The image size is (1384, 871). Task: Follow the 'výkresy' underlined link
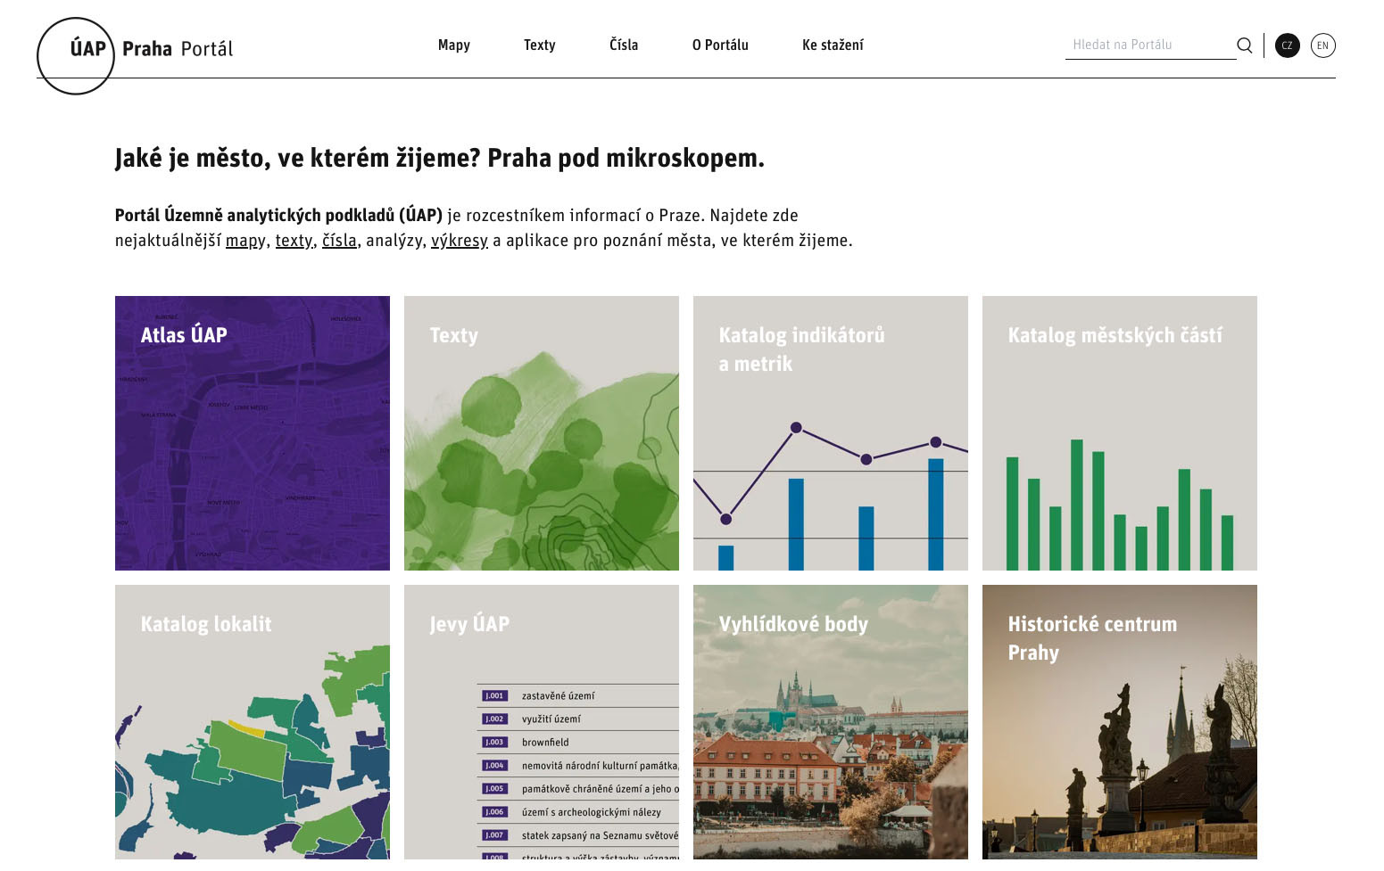[x=459, y=241]
